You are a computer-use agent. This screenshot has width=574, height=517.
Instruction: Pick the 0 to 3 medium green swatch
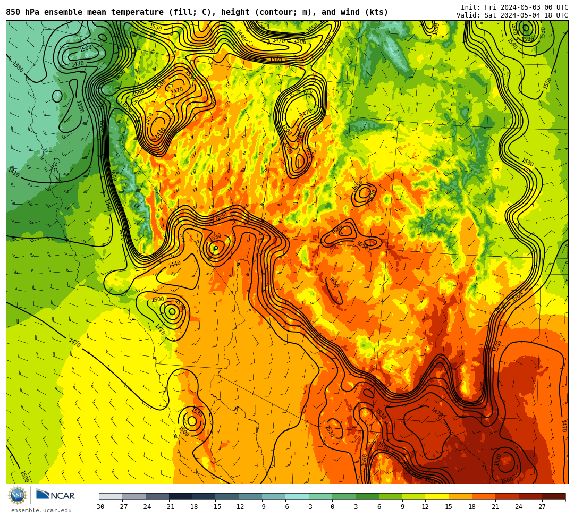(x=344, y=496)
